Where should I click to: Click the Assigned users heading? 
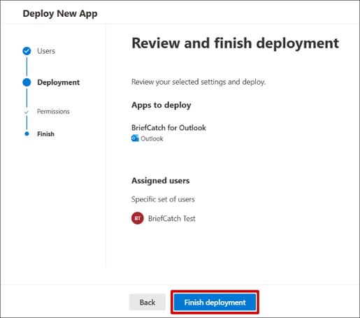click(161, 180)
